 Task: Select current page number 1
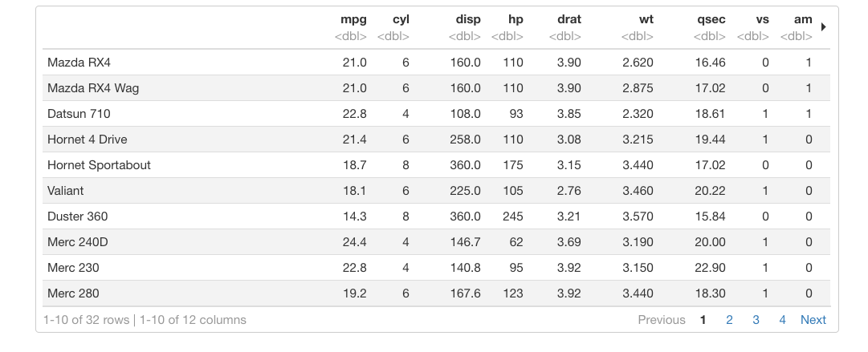coord(703,320)
